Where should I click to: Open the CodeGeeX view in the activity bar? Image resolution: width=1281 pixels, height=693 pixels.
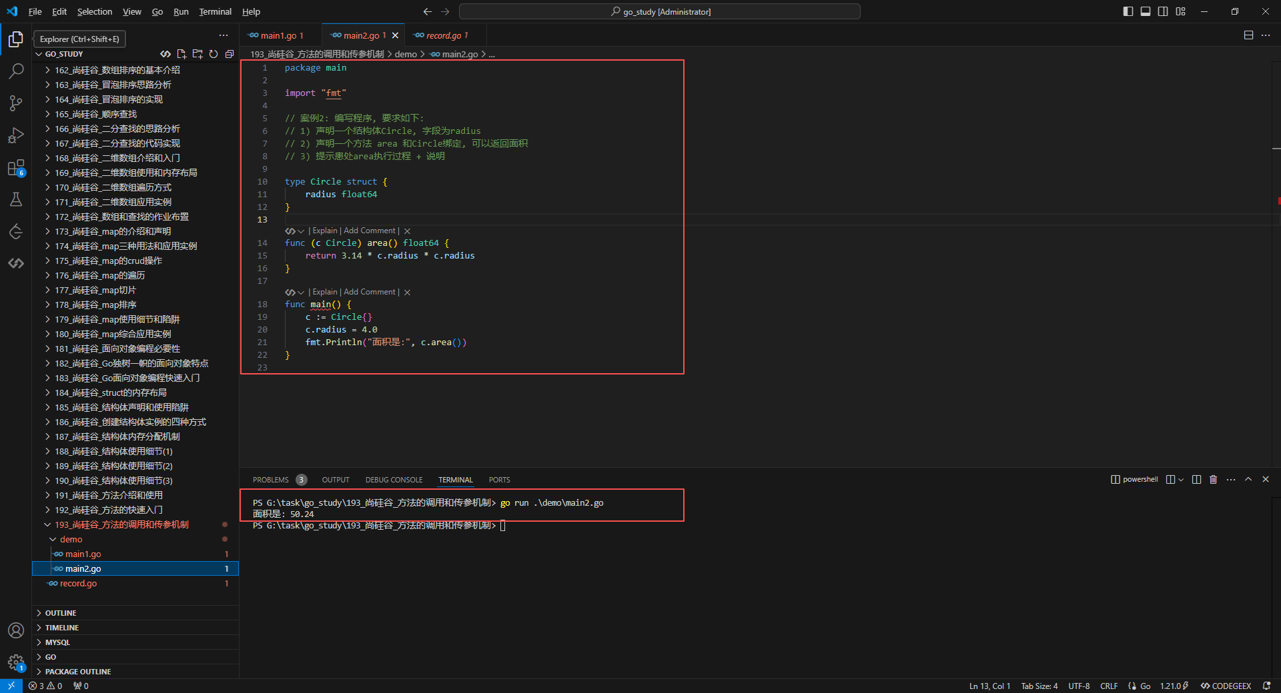(x=16, y=263)
